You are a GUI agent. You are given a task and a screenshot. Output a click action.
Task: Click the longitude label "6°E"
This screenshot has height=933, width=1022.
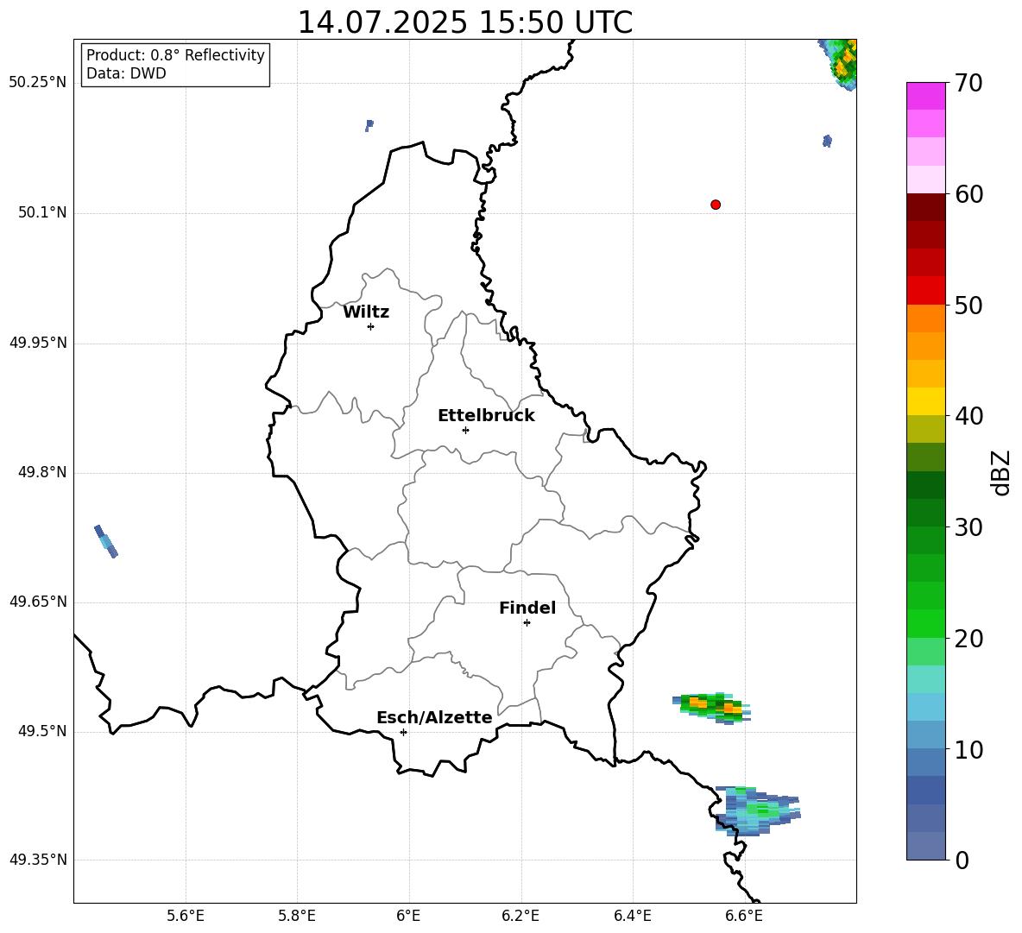point(408,916)
